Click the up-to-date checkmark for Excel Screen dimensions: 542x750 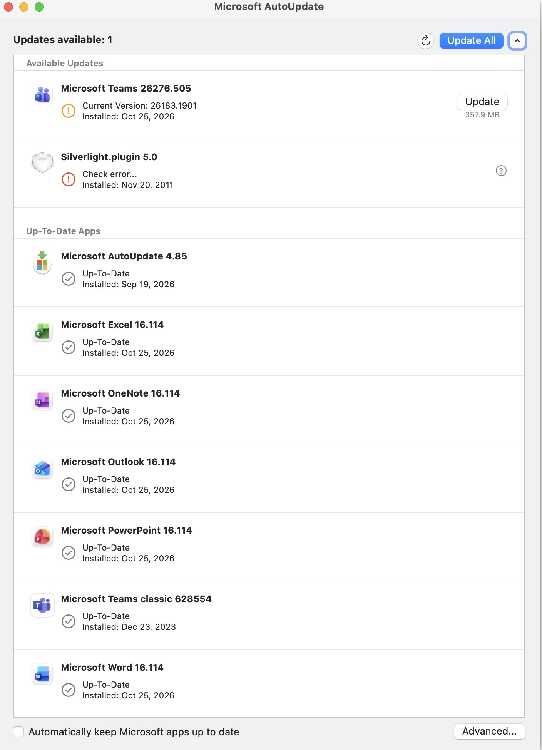click(69, 347)
